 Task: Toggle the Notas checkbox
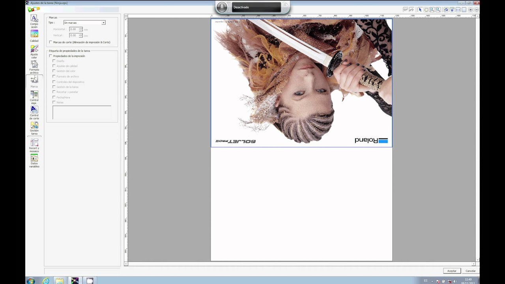pyautogui.click(x=54, y=102)
